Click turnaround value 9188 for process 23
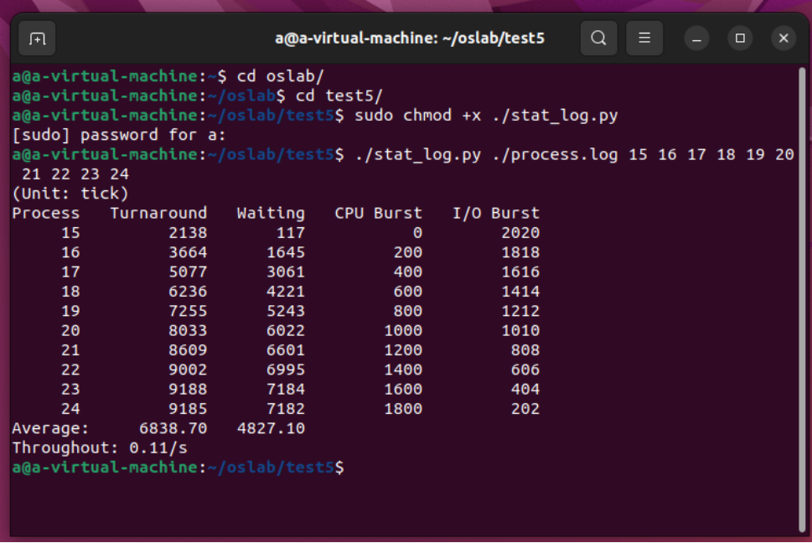 (188, 390)
